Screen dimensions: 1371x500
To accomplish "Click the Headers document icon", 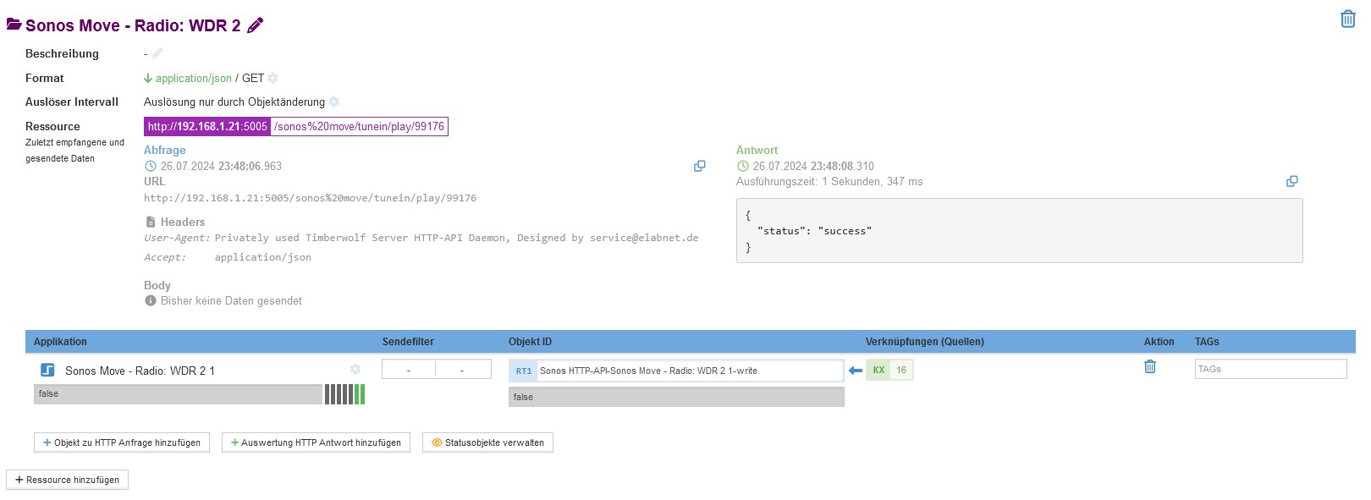I will 150,222.
